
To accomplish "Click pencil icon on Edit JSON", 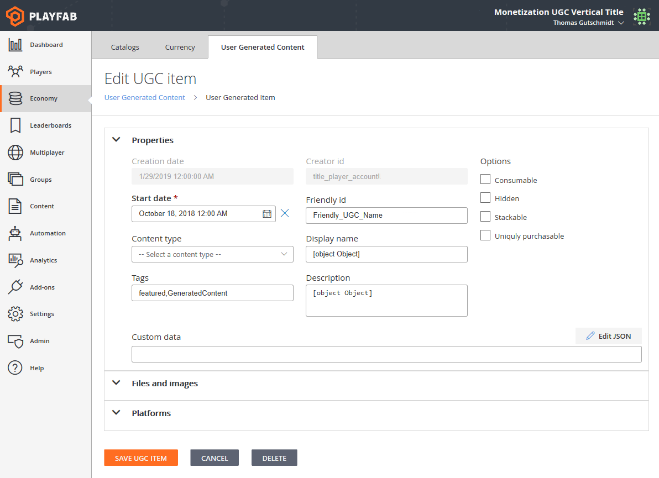I will click(x=590, y=336).
